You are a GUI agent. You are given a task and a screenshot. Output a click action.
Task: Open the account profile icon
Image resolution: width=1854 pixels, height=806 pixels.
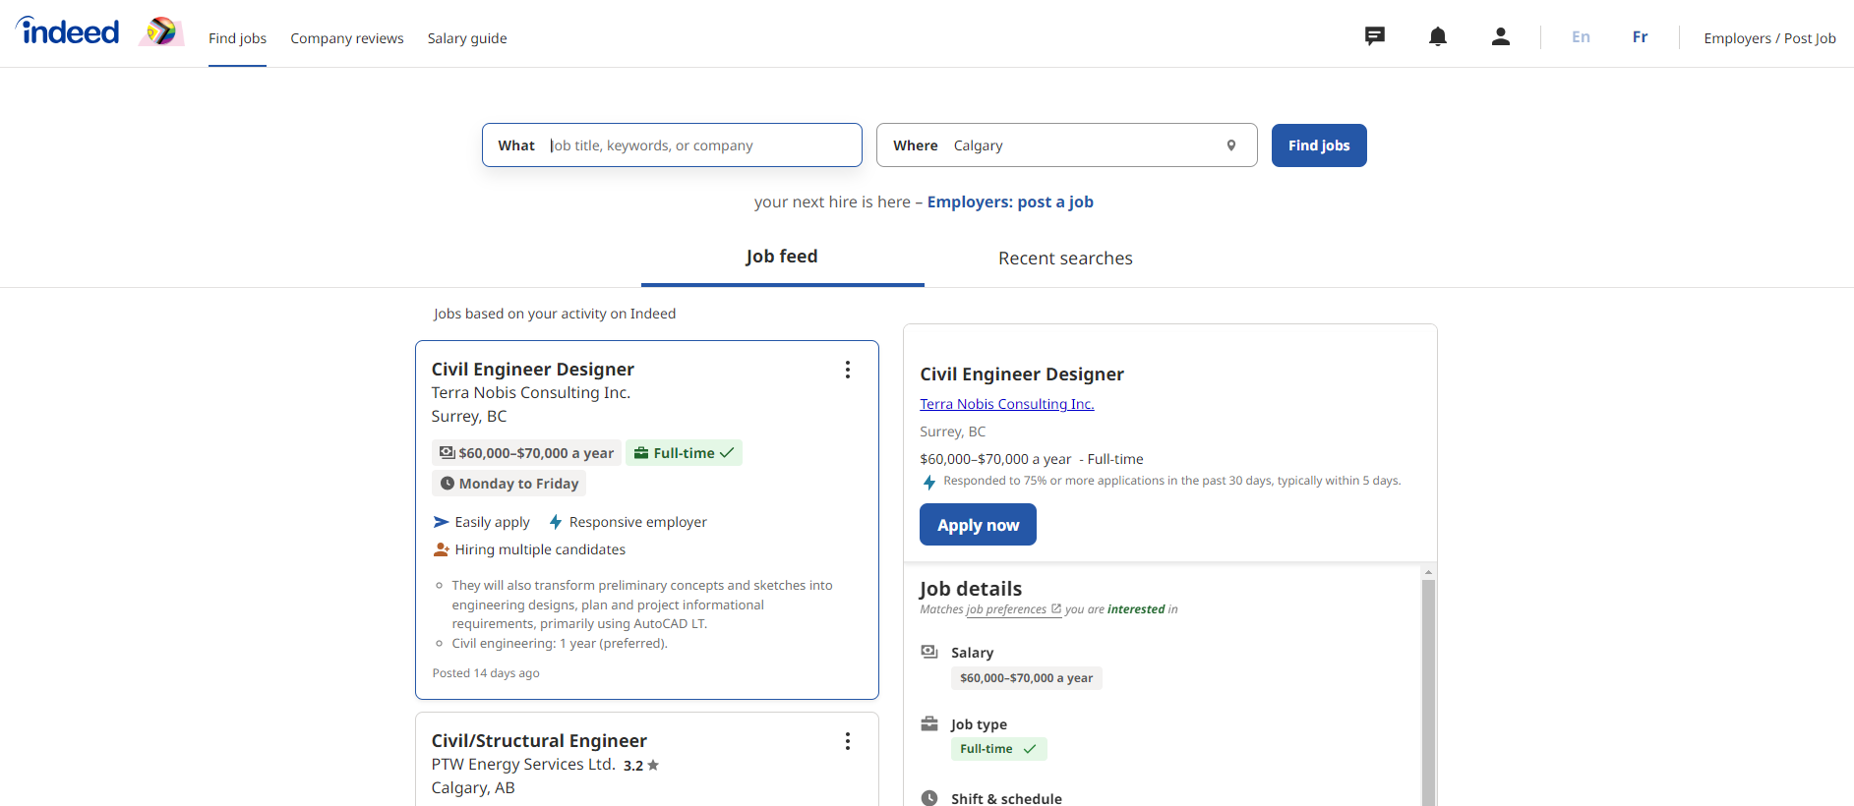[x=1501, y=36]
